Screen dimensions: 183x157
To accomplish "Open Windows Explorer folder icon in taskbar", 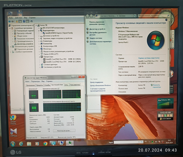I will (x=29, y=144).
